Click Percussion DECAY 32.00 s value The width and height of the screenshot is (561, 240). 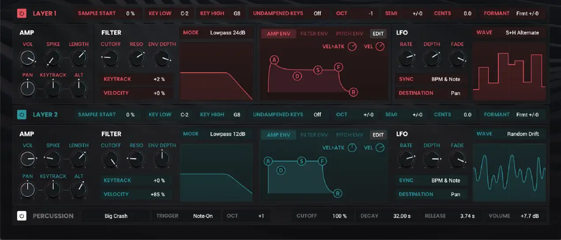coord(402,216)
